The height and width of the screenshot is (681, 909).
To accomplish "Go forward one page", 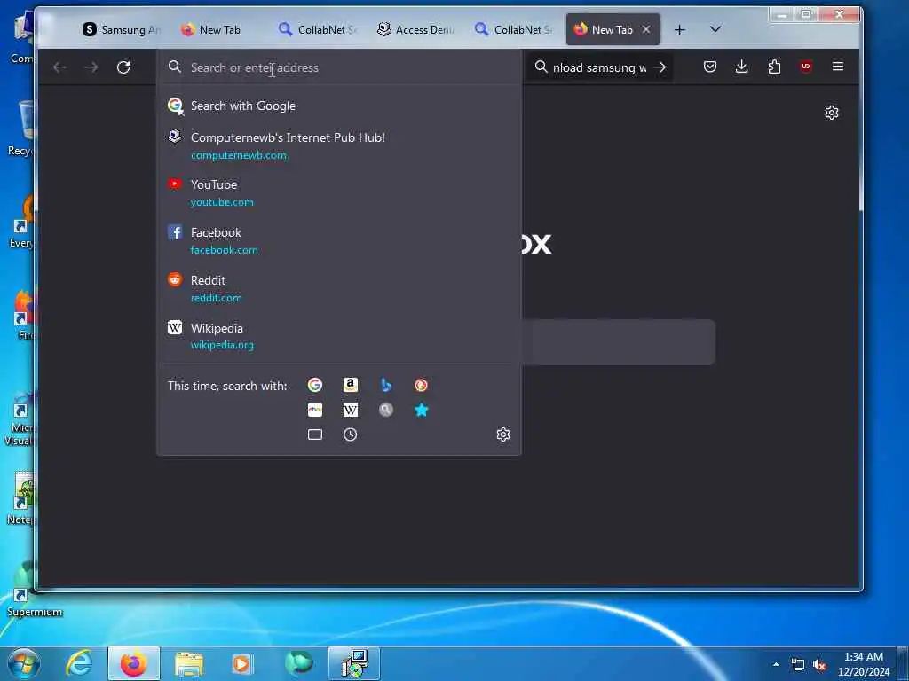I will [x=91, y=67].
